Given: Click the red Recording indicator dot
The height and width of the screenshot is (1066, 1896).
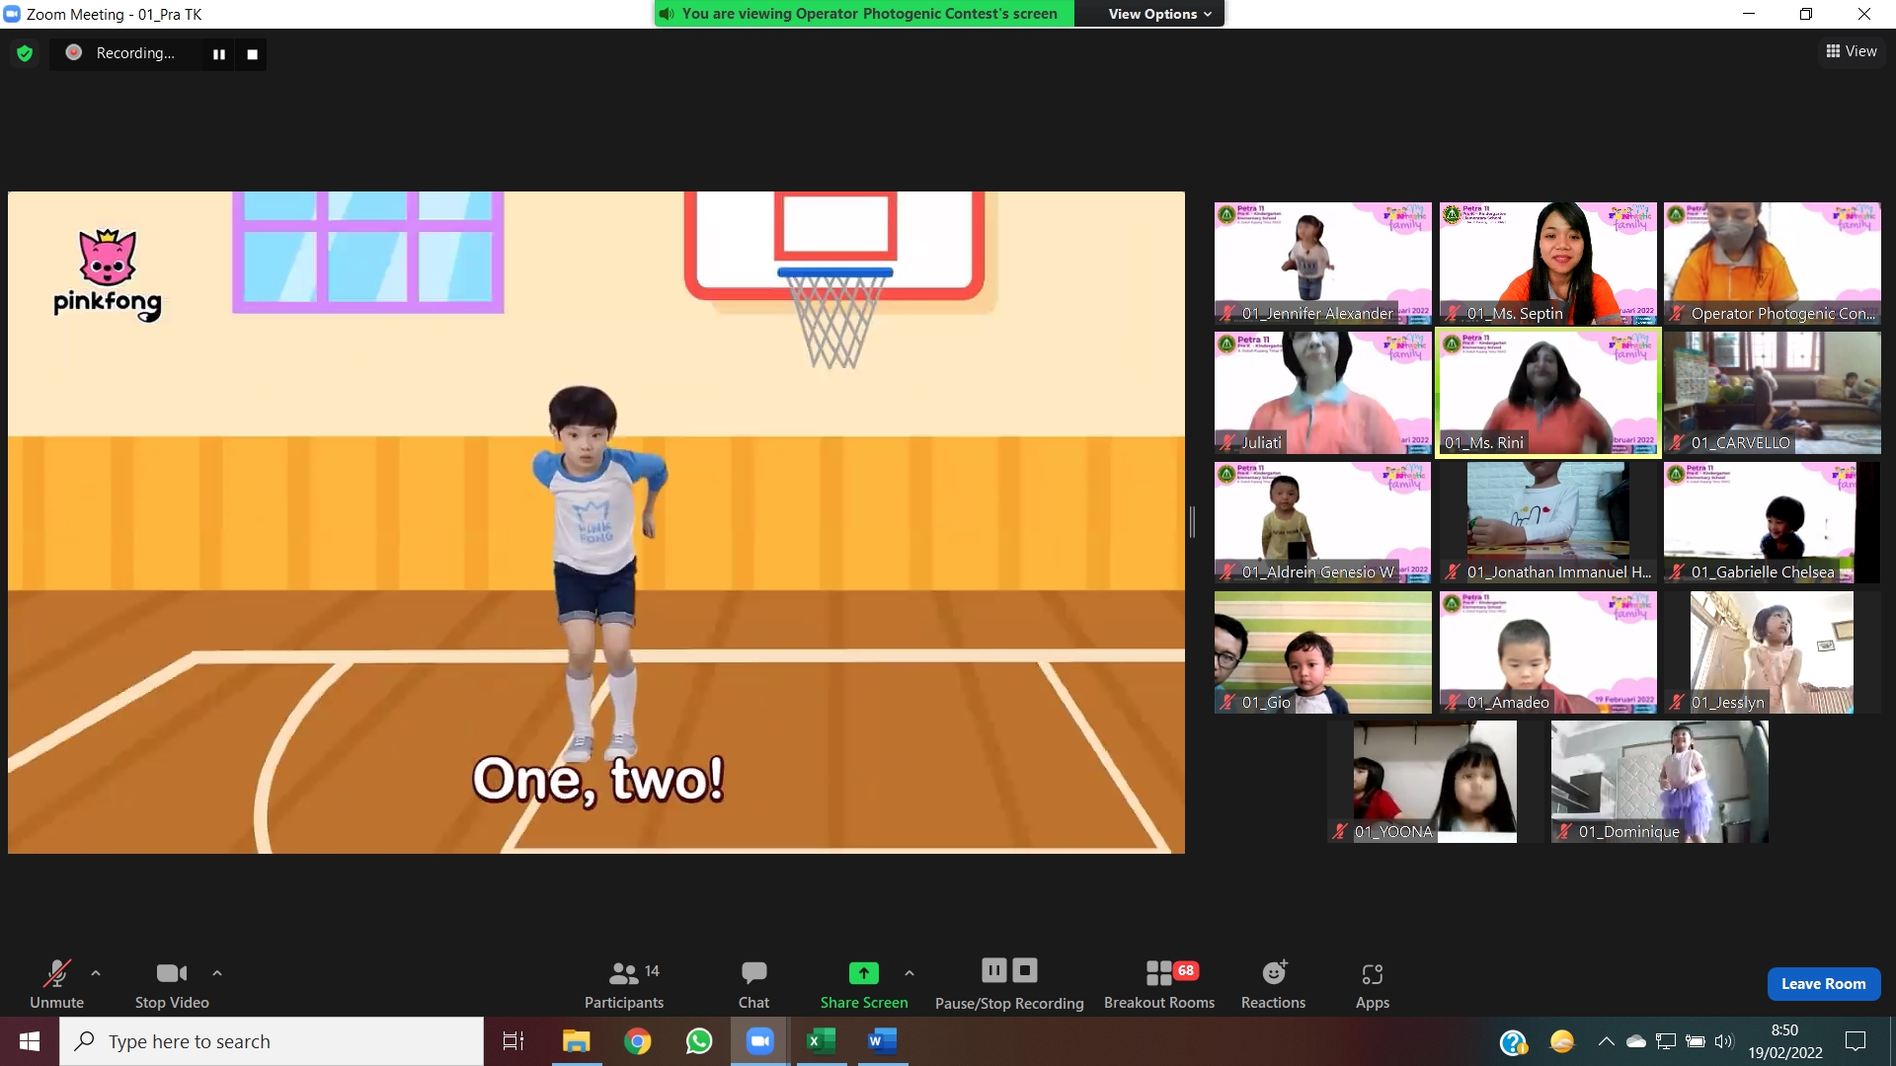Looking at the screenshot, I should pyautogui.click(x=74, y=52).
